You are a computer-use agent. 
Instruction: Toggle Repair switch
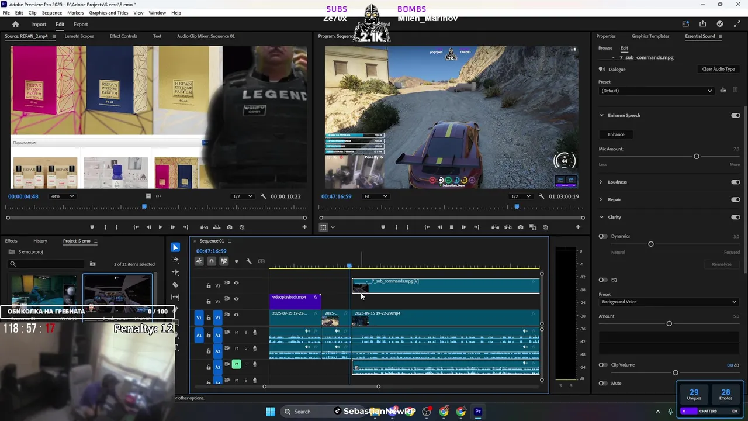(x=735, y=199)
